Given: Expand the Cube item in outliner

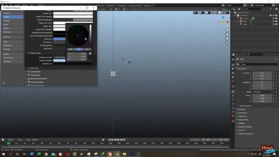Looking at the screenshot, I should coord(238,21).
